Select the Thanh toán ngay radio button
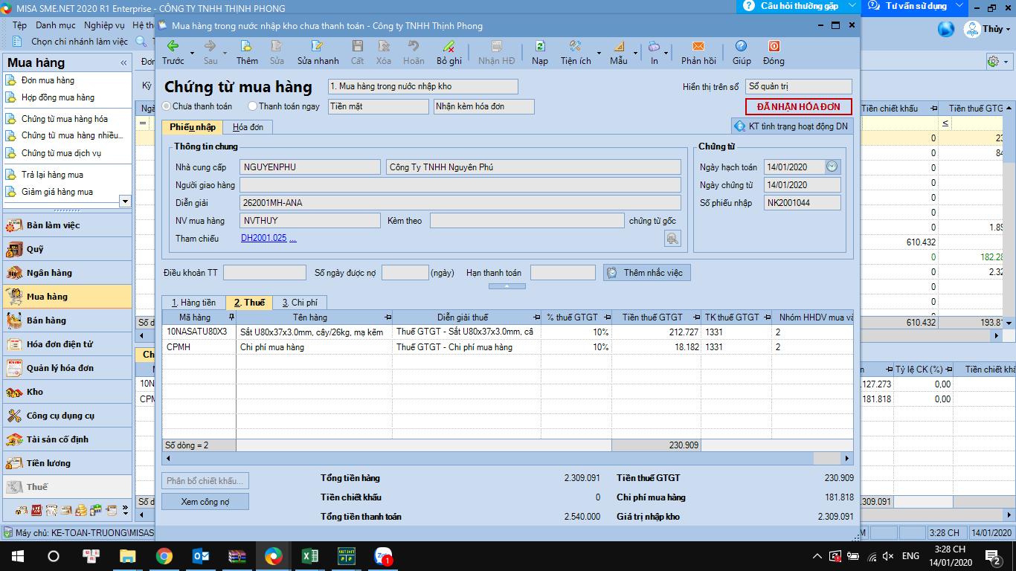 pos(253,106)
